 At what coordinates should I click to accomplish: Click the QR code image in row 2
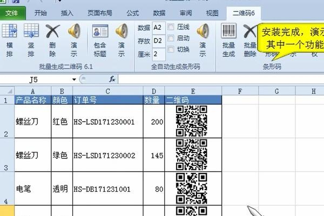coord(192,121)
